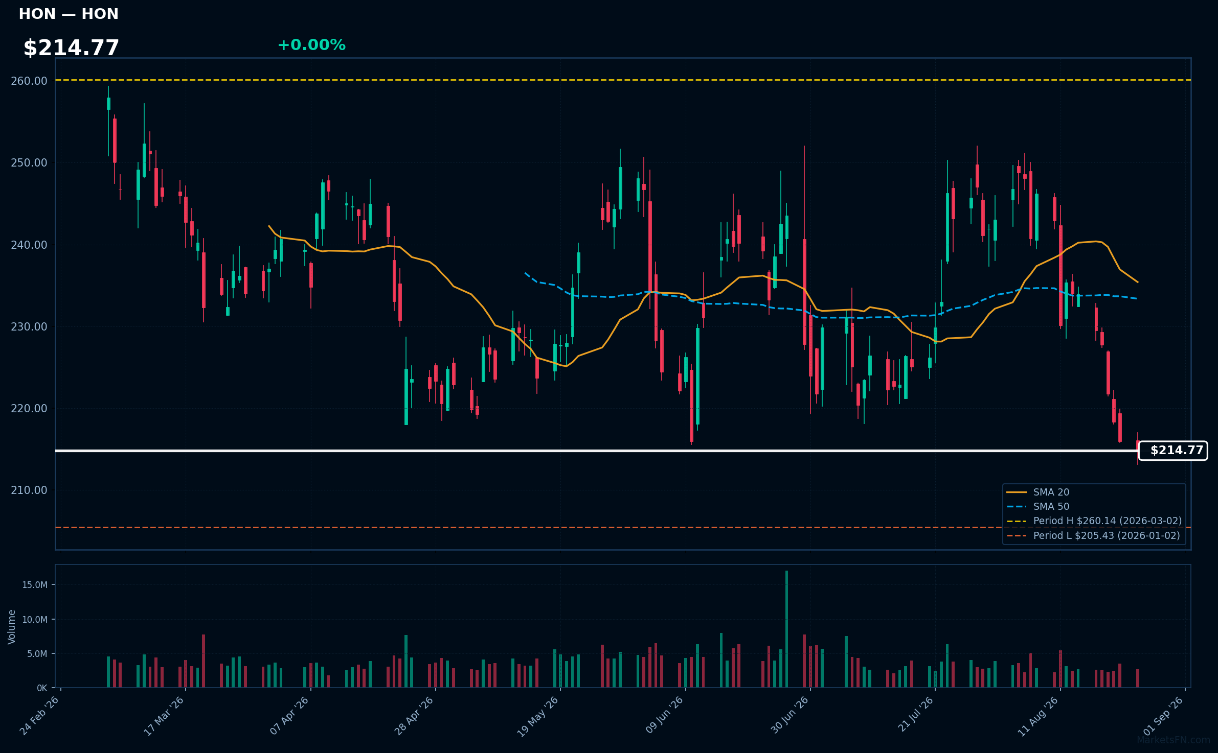
Task: Click the 230.00 price axis label
Action: pyautogui.click(x=29, y=326)
